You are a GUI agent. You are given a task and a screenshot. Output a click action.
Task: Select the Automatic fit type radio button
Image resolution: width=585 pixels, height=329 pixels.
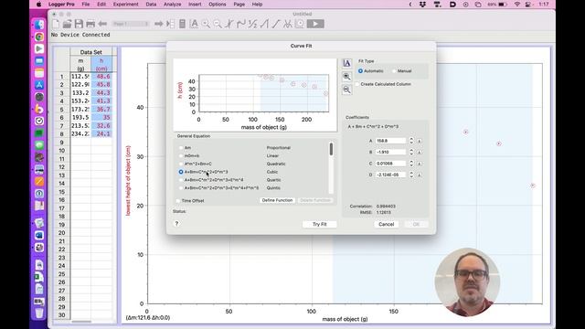360,71
